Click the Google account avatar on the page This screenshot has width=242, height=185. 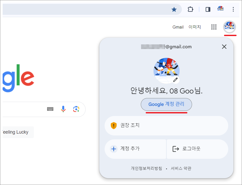pos(230,27)
